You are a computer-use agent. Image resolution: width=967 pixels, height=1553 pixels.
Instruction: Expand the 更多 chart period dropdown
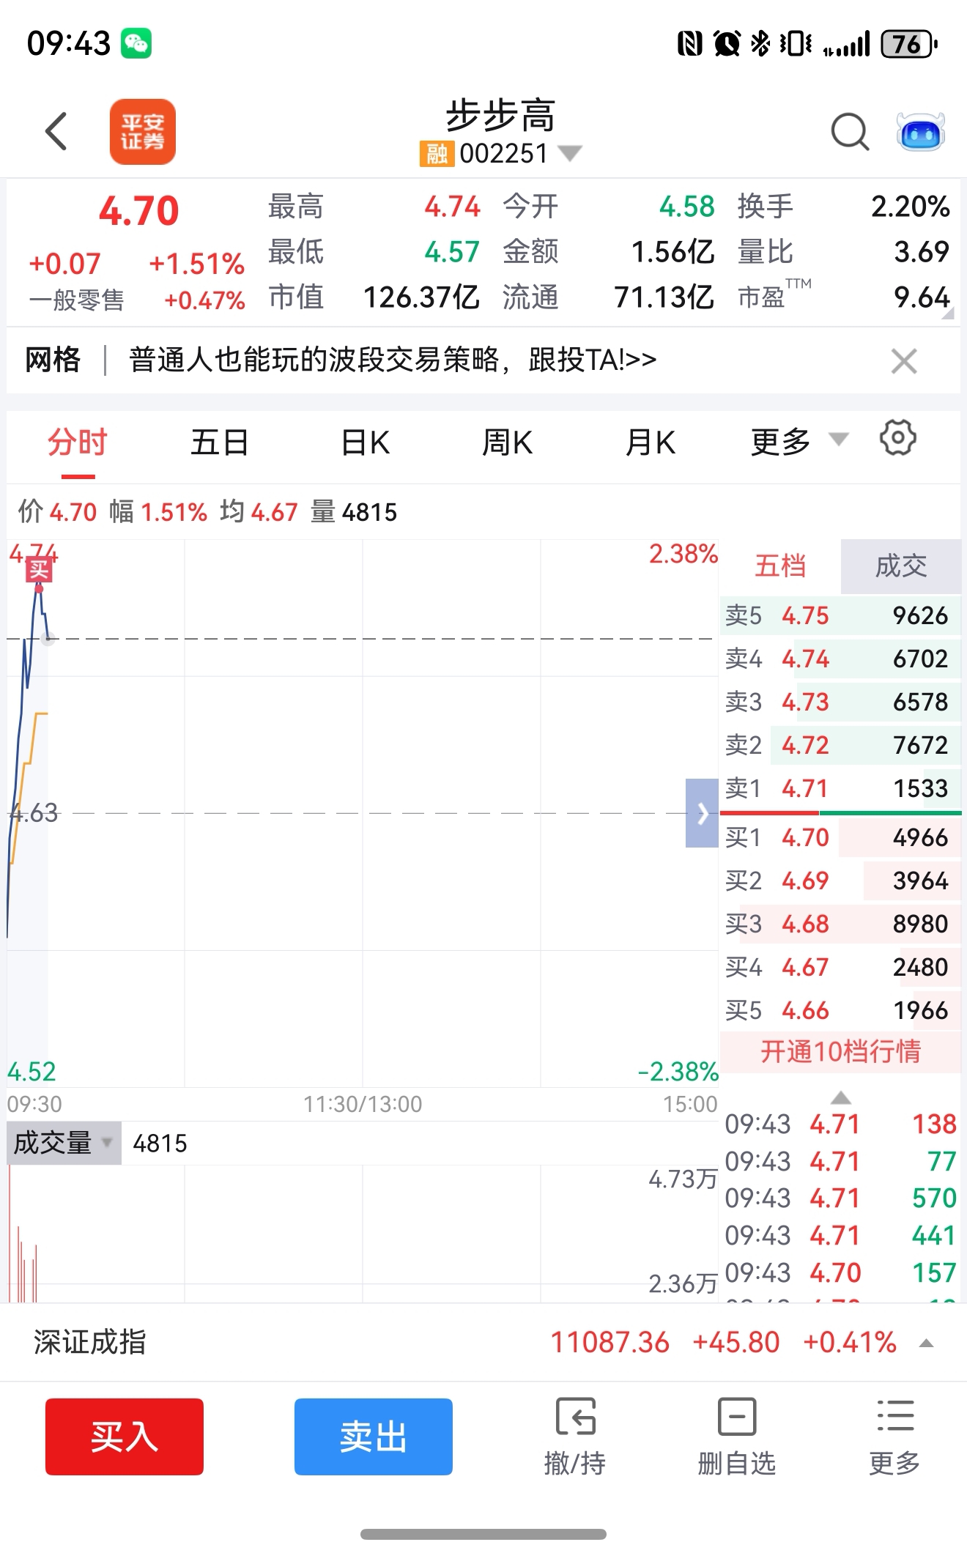[x=799, y=442]
